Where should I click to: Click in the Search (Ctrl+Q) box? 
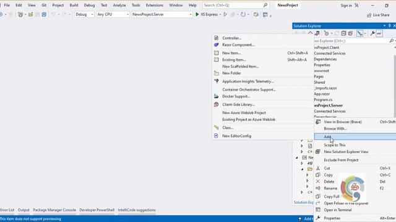pos(236,5)
